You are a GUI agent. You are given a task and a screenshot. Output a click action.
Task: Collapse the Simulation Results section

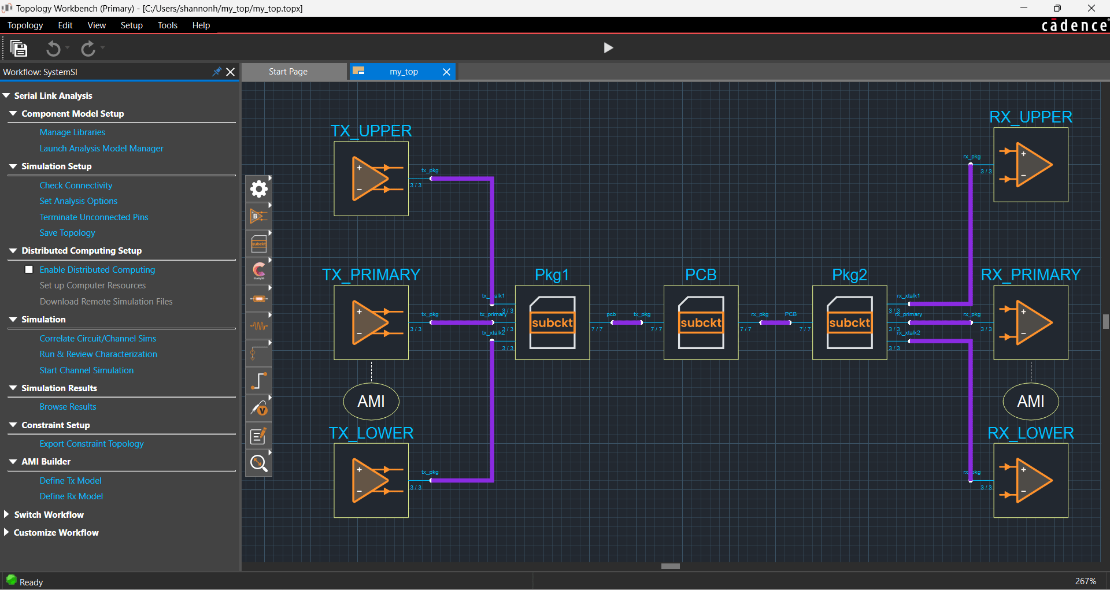coord(13,388)
